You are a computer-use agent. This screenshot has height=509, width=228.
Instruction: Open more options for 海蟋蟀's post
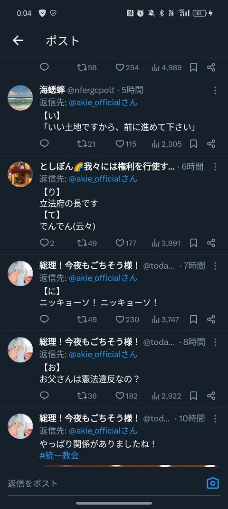(x=215, y=90)
